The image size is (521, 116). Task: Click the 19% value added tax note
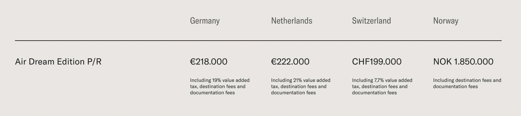click(220, 87)
